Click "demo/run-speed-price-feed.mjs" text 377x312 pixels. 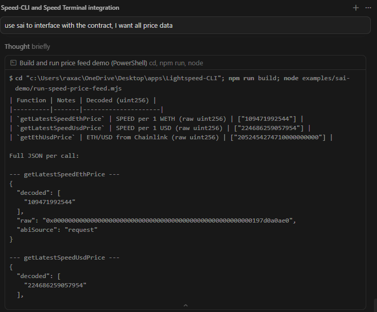(x=68, y=88)
